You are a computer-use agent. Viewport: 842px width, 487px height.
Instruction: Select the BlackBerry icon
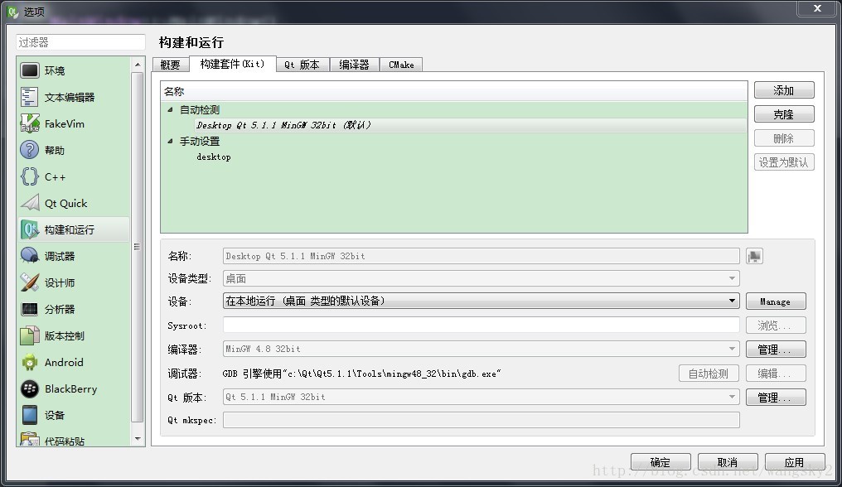30,388
